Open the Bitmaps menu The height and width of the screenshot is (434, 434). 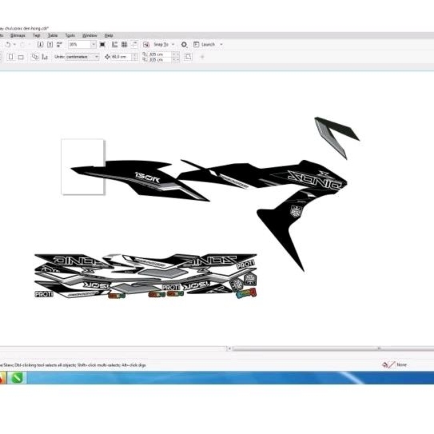point(18,35)
